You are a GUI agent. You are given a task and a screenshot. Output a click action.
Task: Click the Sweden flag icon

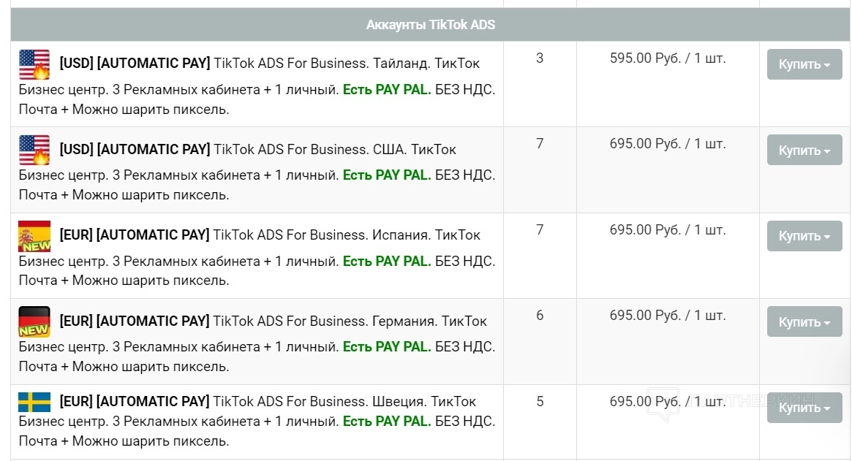34,402
